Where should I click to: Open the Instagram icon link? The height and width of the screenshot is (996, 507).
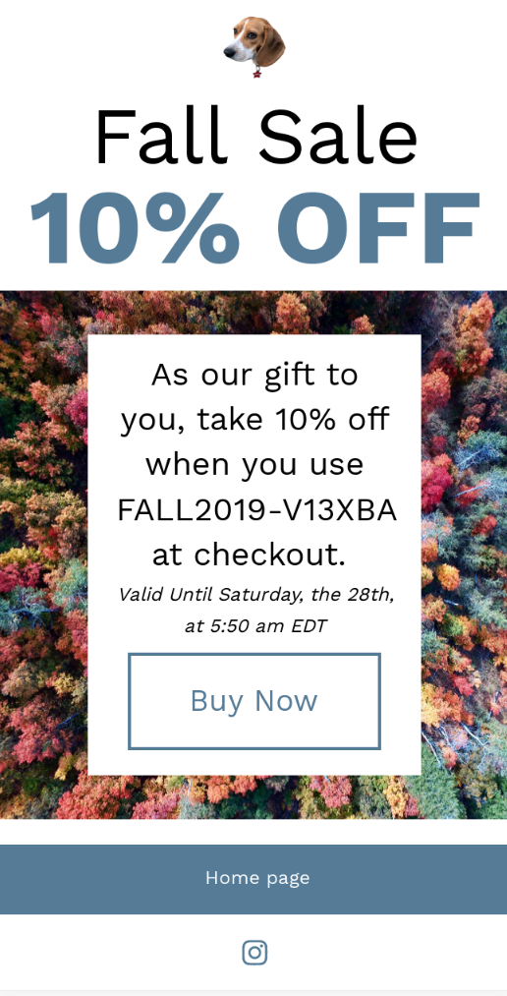point(254,952)
